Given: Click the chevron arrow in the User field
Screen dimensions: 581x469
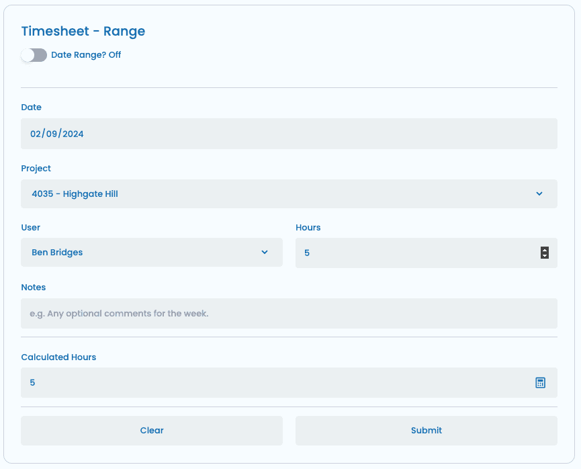Looking at the screenshot, I should [x=265, y=253].
